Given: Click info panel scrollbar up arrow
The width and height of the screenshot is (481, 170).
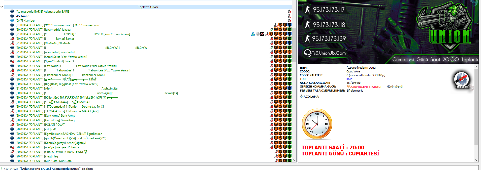Looking at the screenshot, I should tap(476, 67).
